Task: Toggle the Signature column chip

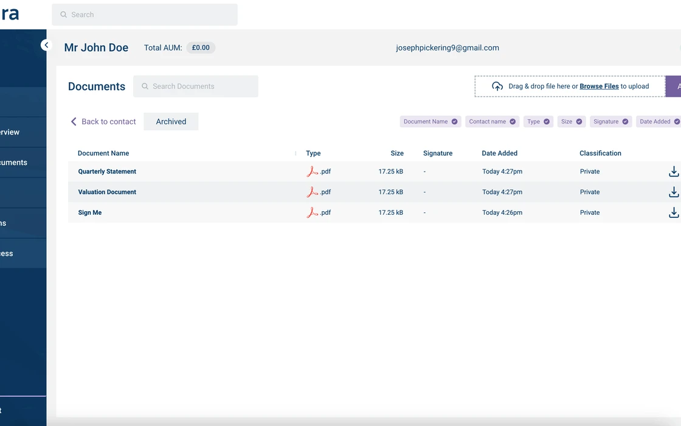Action: (x=610, y=121)
